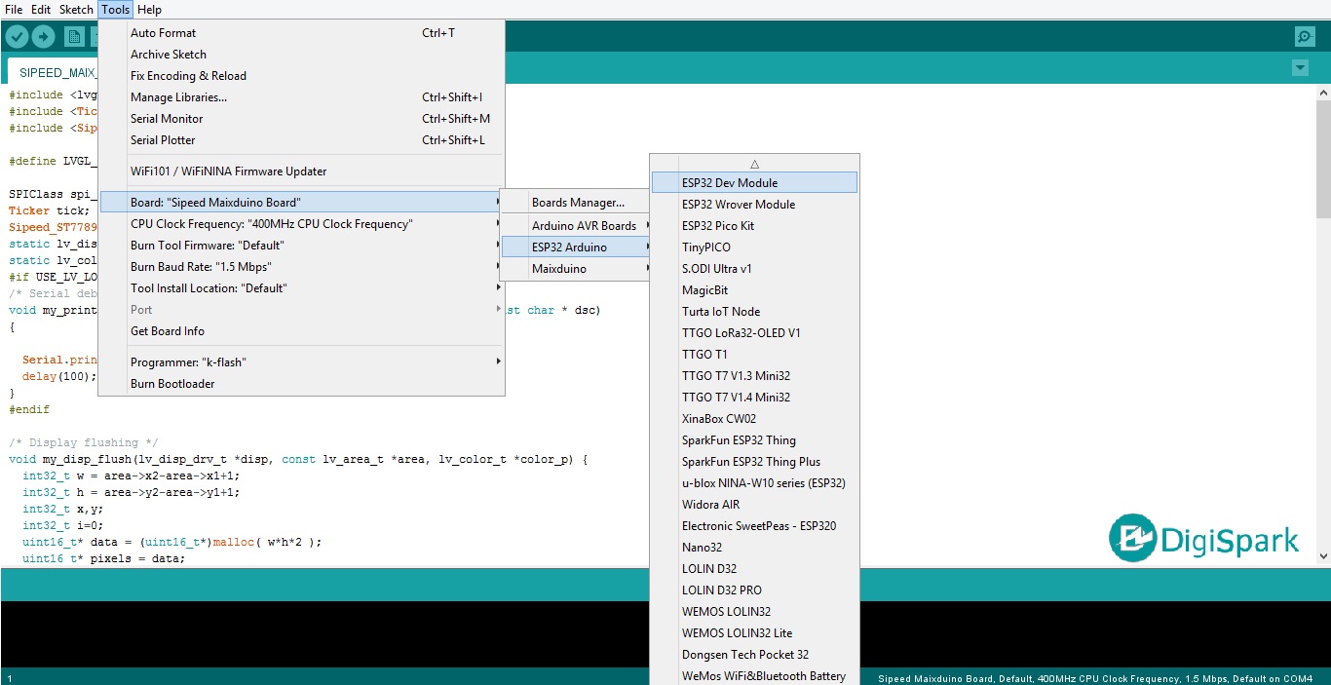Select the SIPEED_MAIX sketch tab
Screen dimensions: 1331x685
pyautogui.click(x=57, y=73)
